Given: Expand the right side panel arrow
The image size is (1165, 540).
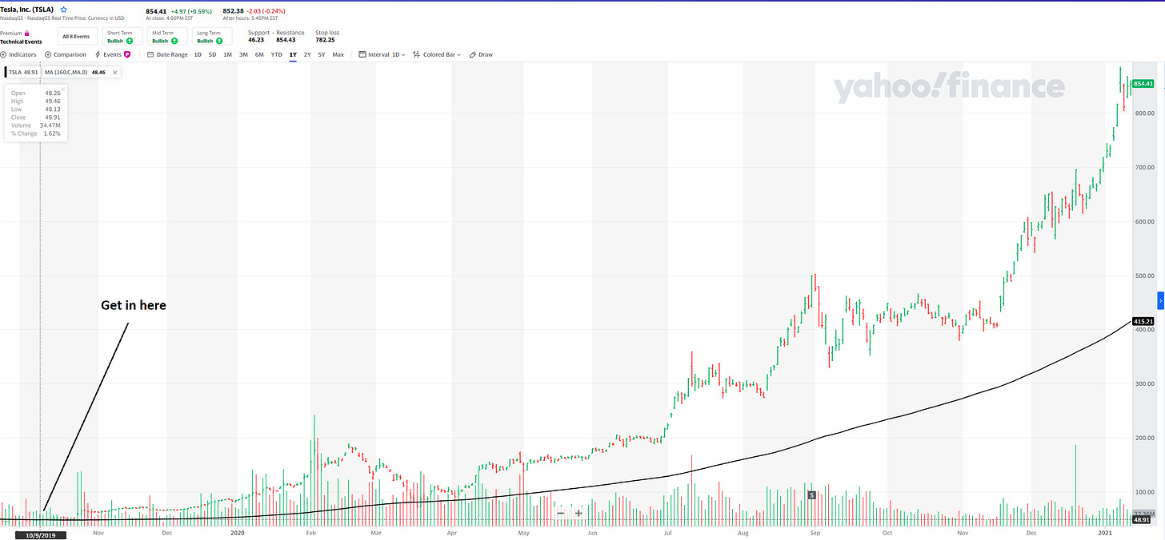Looking at the screenshot, I should pyautogui.click(x=1161, y=300).
